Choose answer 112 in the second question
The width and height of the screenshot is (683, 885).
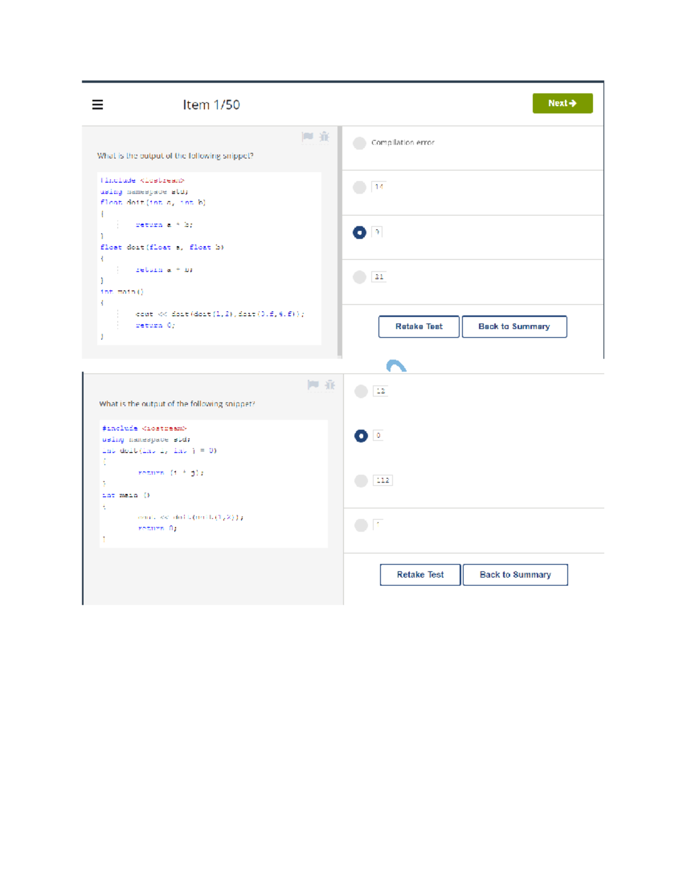pyautogui.click(x=361, y=481)
